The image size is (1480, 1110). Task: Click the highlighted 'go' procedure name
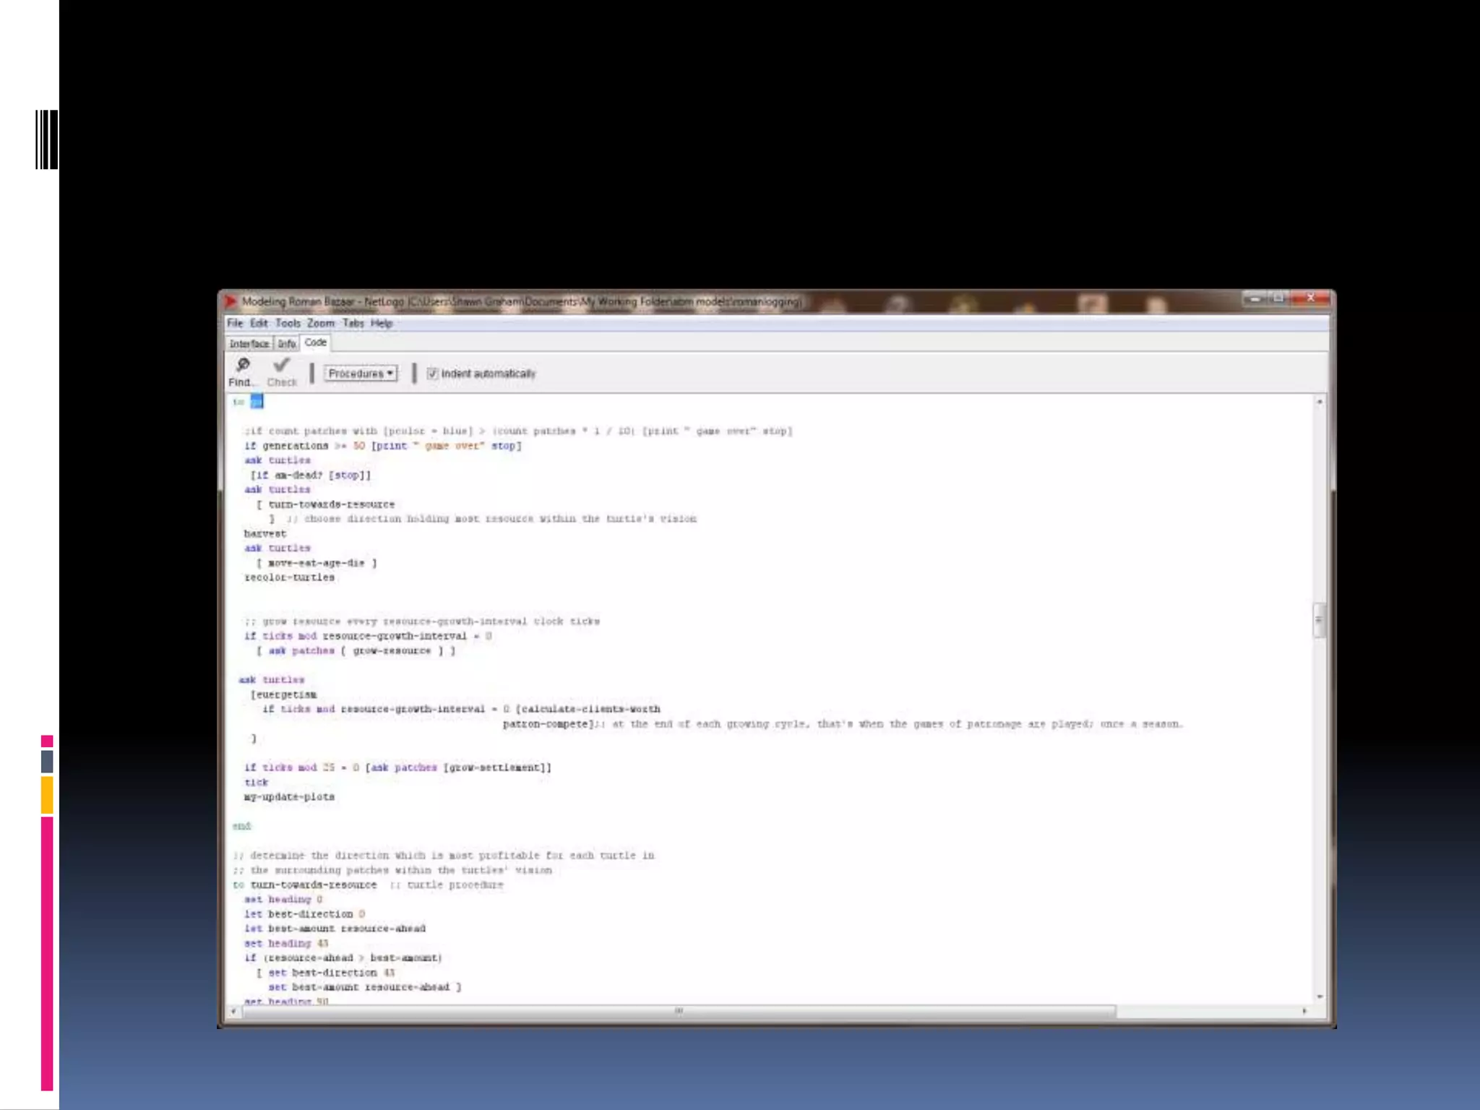tap(257, 402)
